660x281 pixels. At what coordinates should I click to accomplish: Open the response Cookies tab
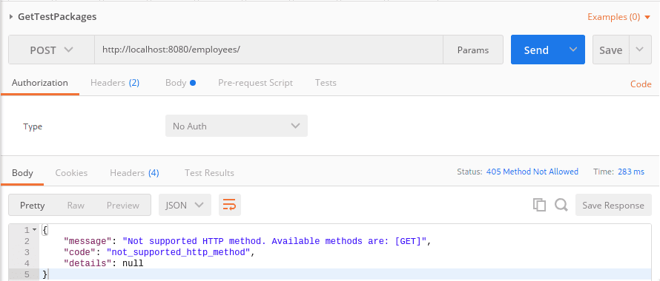pyautogui.click(x=71, y=172)
